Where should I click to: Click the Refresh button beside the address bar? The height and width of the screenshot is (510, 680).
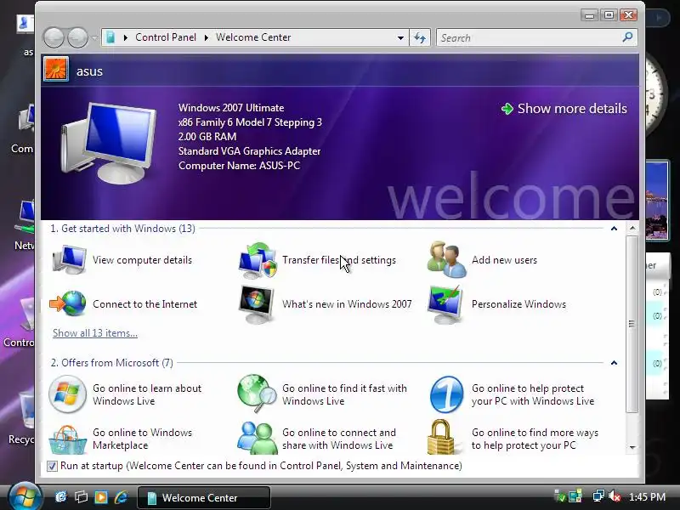click(420, 37)
